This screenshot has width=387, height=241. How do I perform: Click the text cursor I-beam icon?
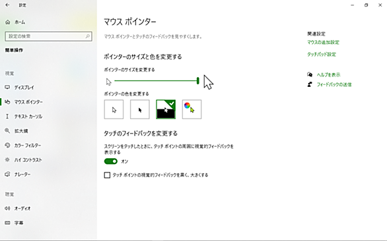coord(7,117)
